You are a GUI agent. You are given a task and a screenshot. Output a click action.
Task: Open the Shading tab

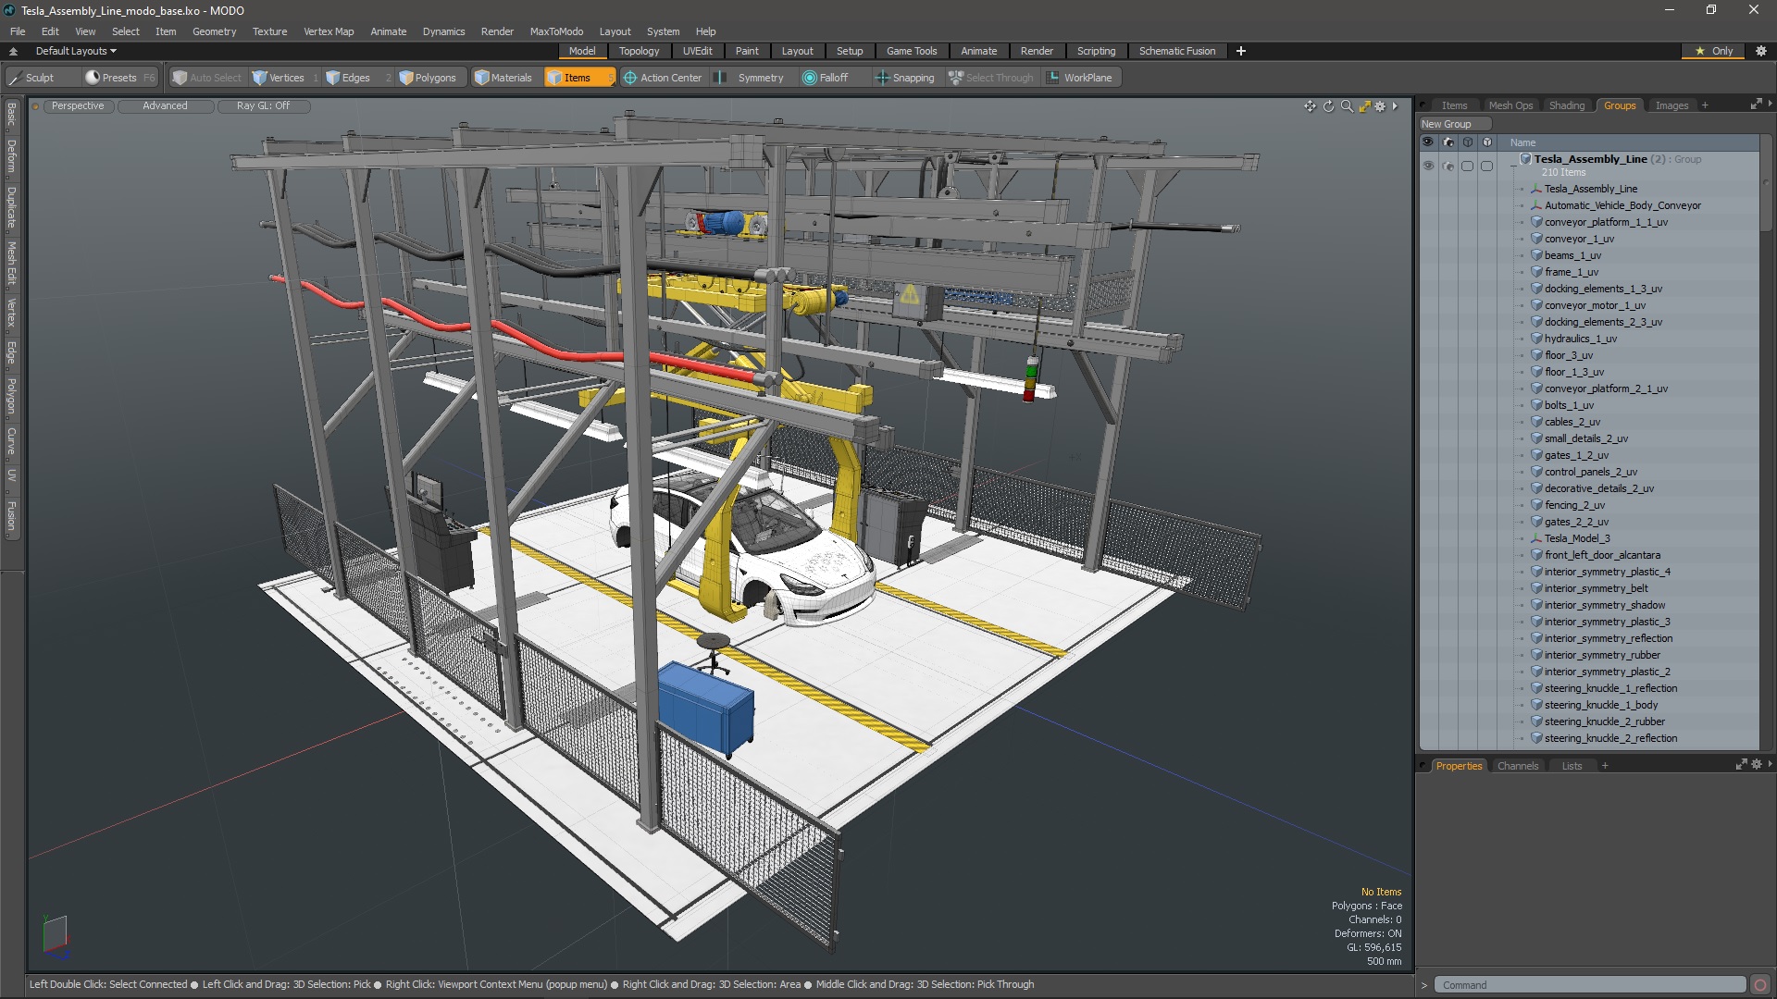pos(1566,105)
